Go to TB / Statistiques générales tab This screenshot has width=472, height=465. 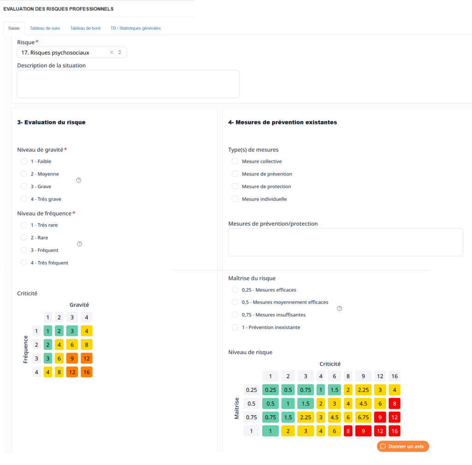[x=136, y=28]
